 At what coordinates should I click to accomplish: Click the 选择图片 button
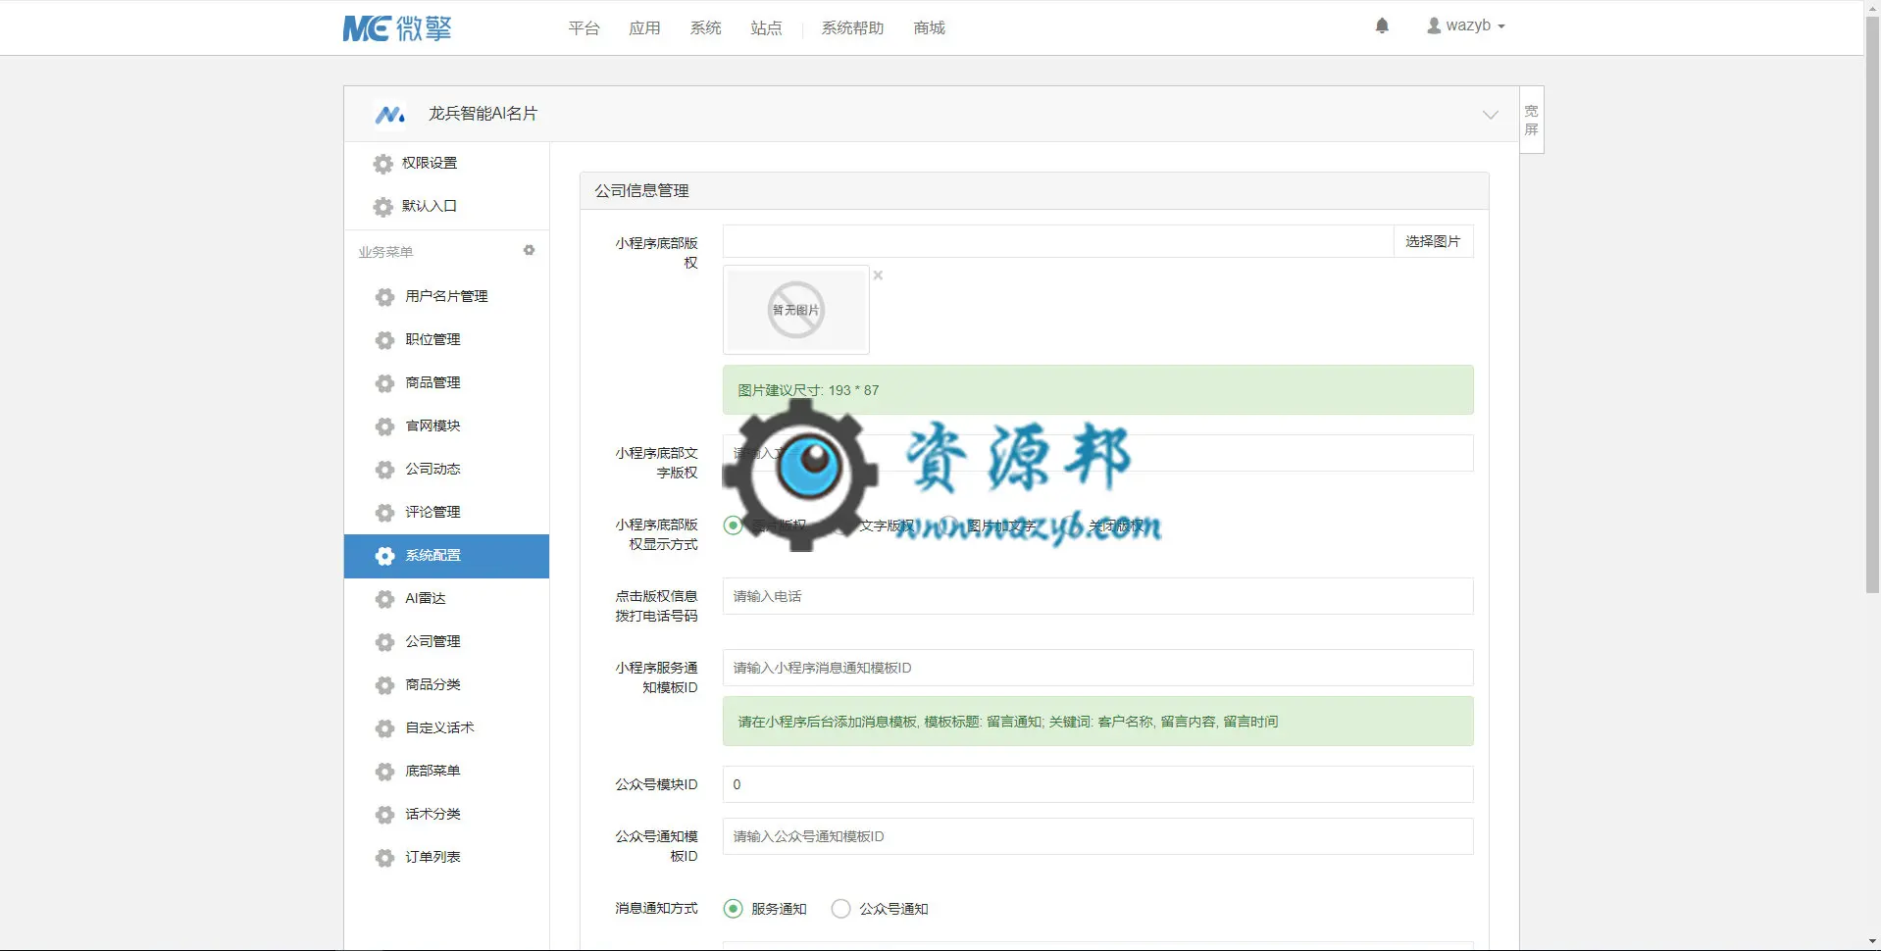tap(1433, 241)
